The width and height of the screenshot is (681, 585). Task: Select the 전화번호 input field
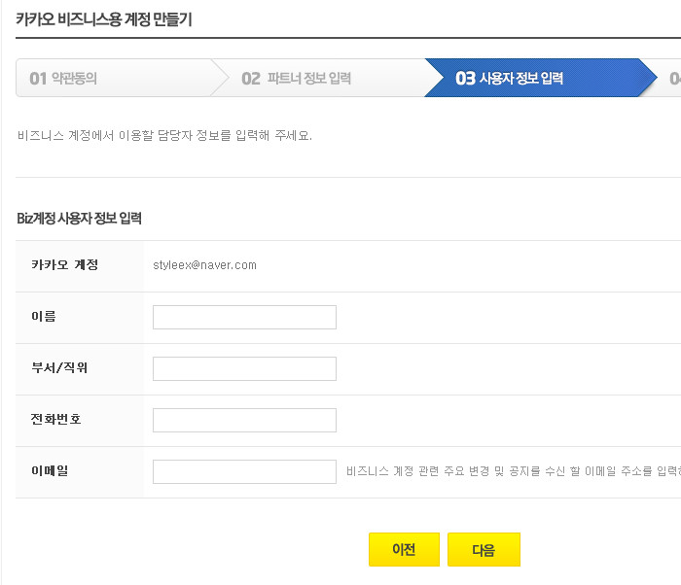pyautogui.click(x=244, y=420)
